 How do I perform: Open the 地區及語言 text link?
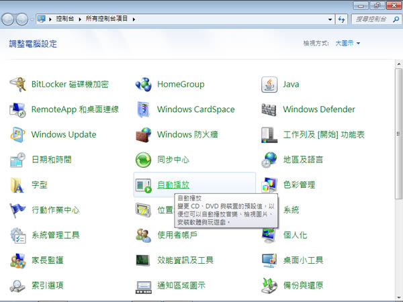(303, 160)
